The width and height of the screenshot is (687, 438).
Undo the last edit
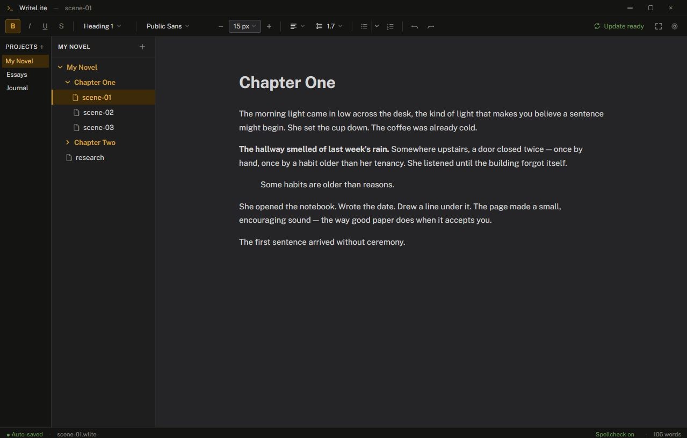point(415,26)
